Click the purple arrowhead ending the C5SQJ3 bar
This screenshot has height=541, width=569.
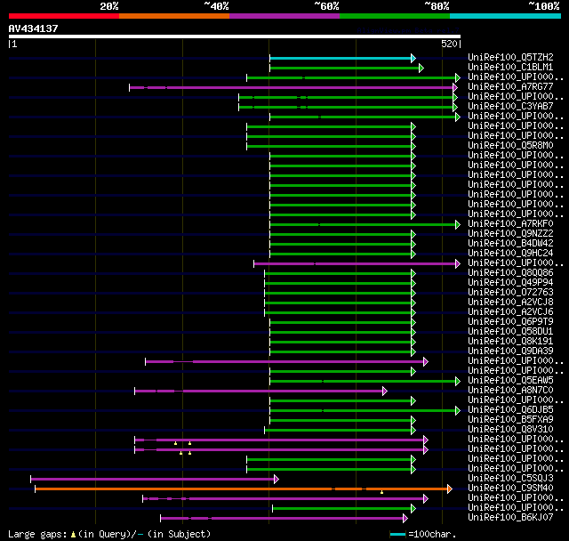pos(276,480)
